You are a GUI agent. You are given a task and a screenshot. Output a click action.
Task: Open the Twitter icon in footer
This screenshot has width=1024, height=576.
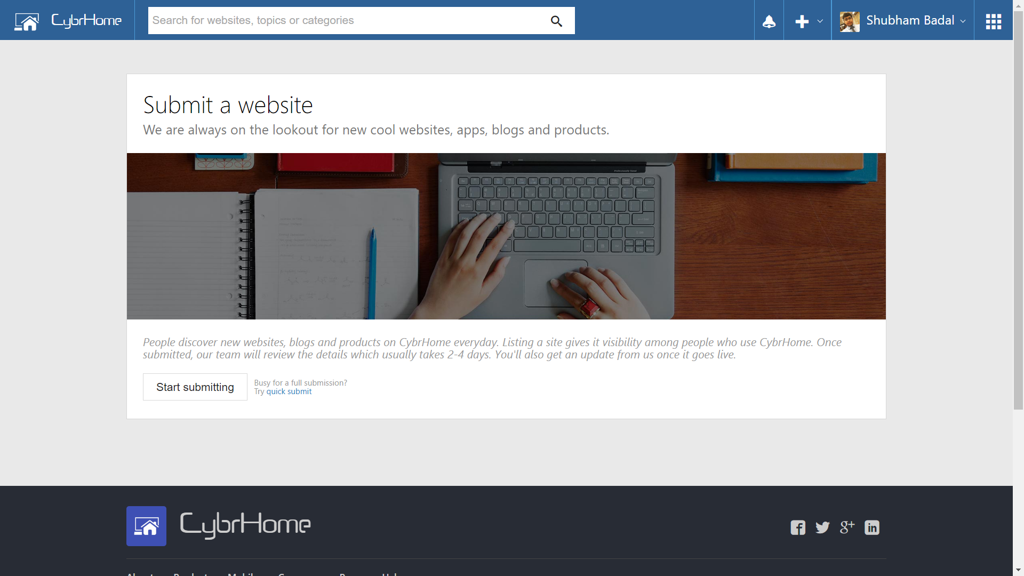pos(822,527)
